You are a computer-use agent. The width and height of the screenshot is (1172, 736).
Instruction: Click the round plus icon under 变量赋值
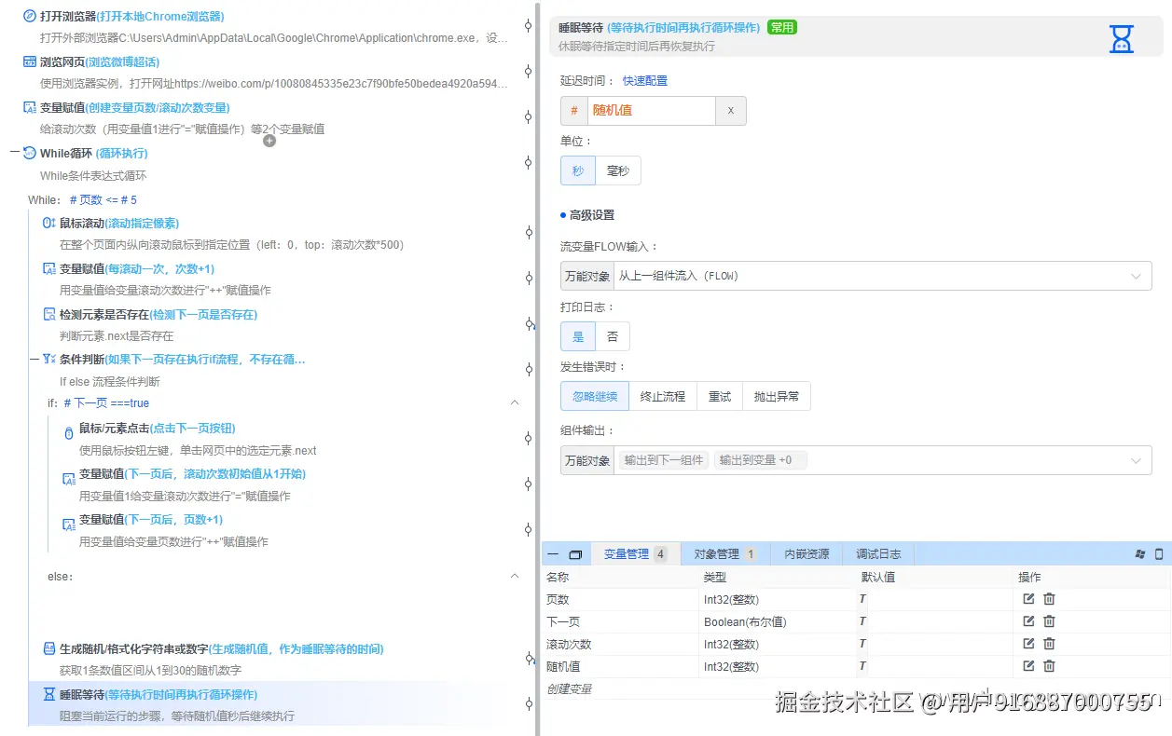(x=269, y=141)
